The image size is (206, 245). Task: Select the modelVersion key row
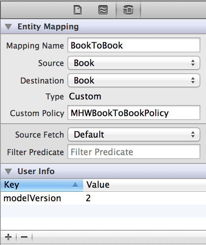(103, 198)
